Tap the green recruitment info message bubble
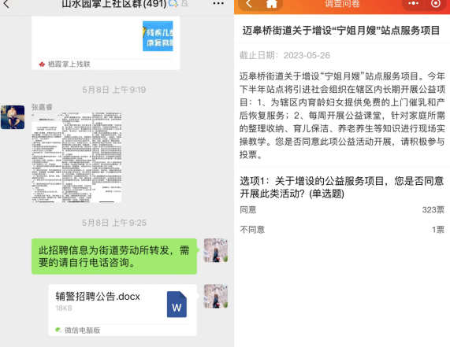The width and height of the screenshot is (450, 347). [x=114, y=257]
